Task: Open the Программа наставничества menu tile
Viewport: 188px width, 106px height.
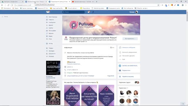Action: point(89,95)
